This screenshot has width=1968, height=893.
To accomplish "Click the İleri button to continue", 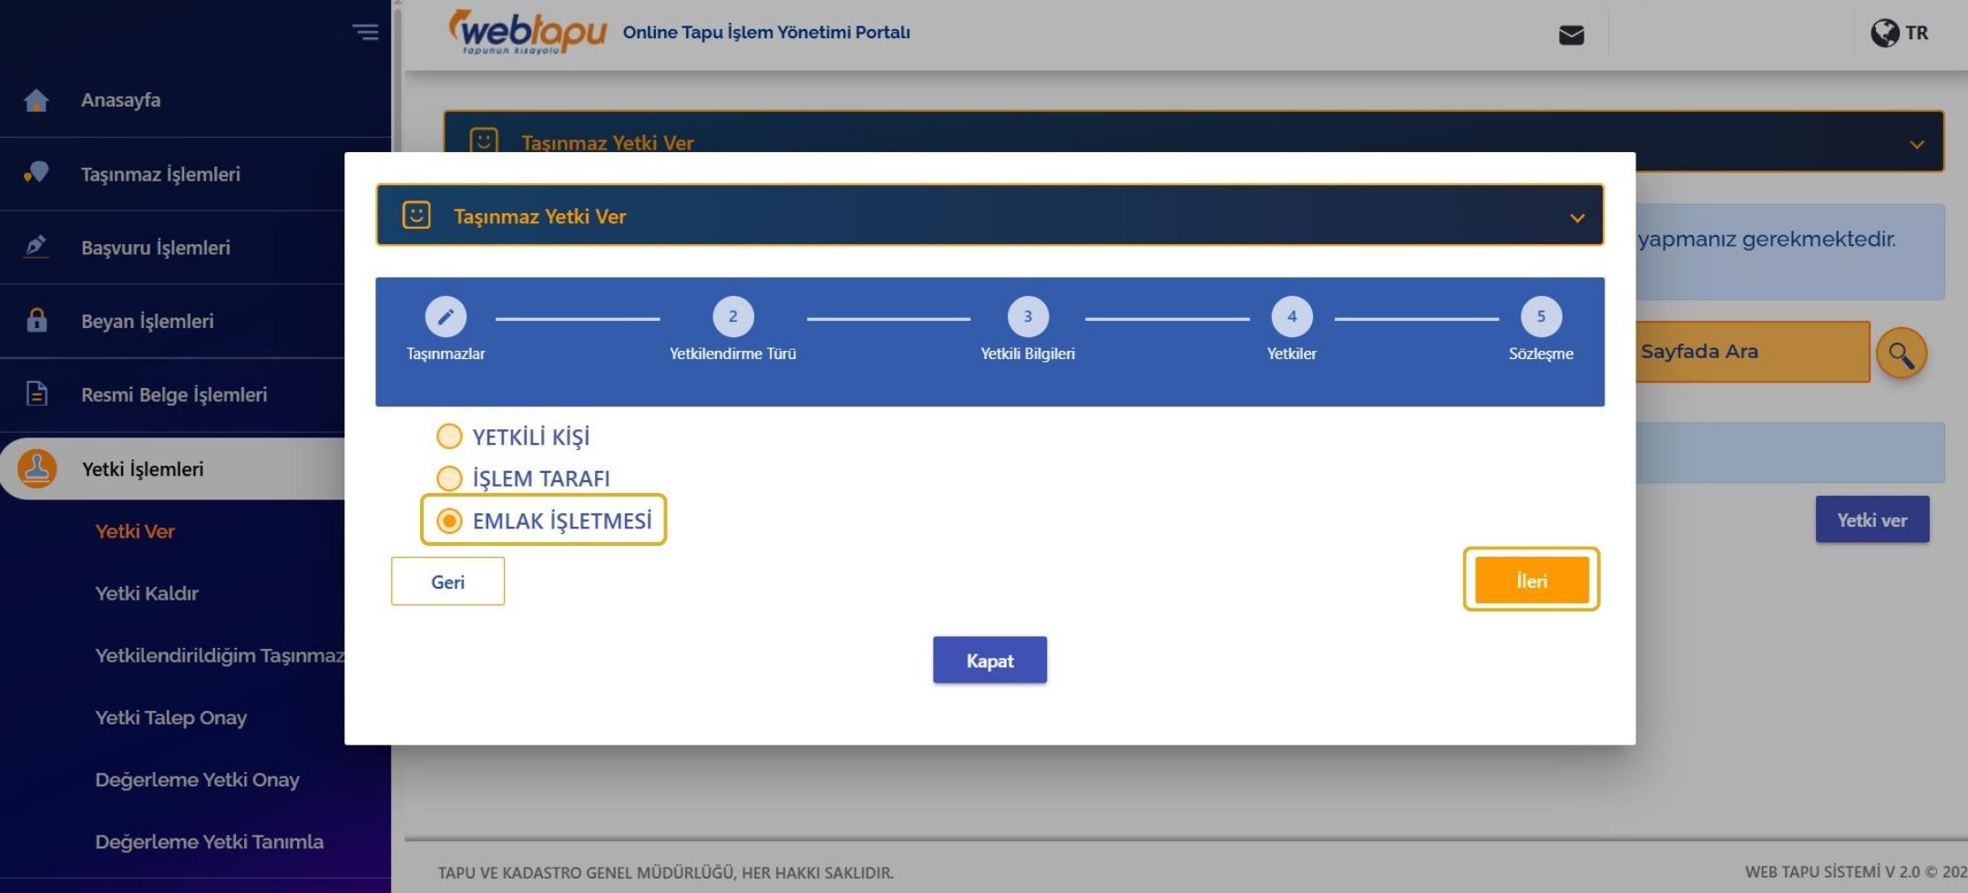I will [1531, 580].
